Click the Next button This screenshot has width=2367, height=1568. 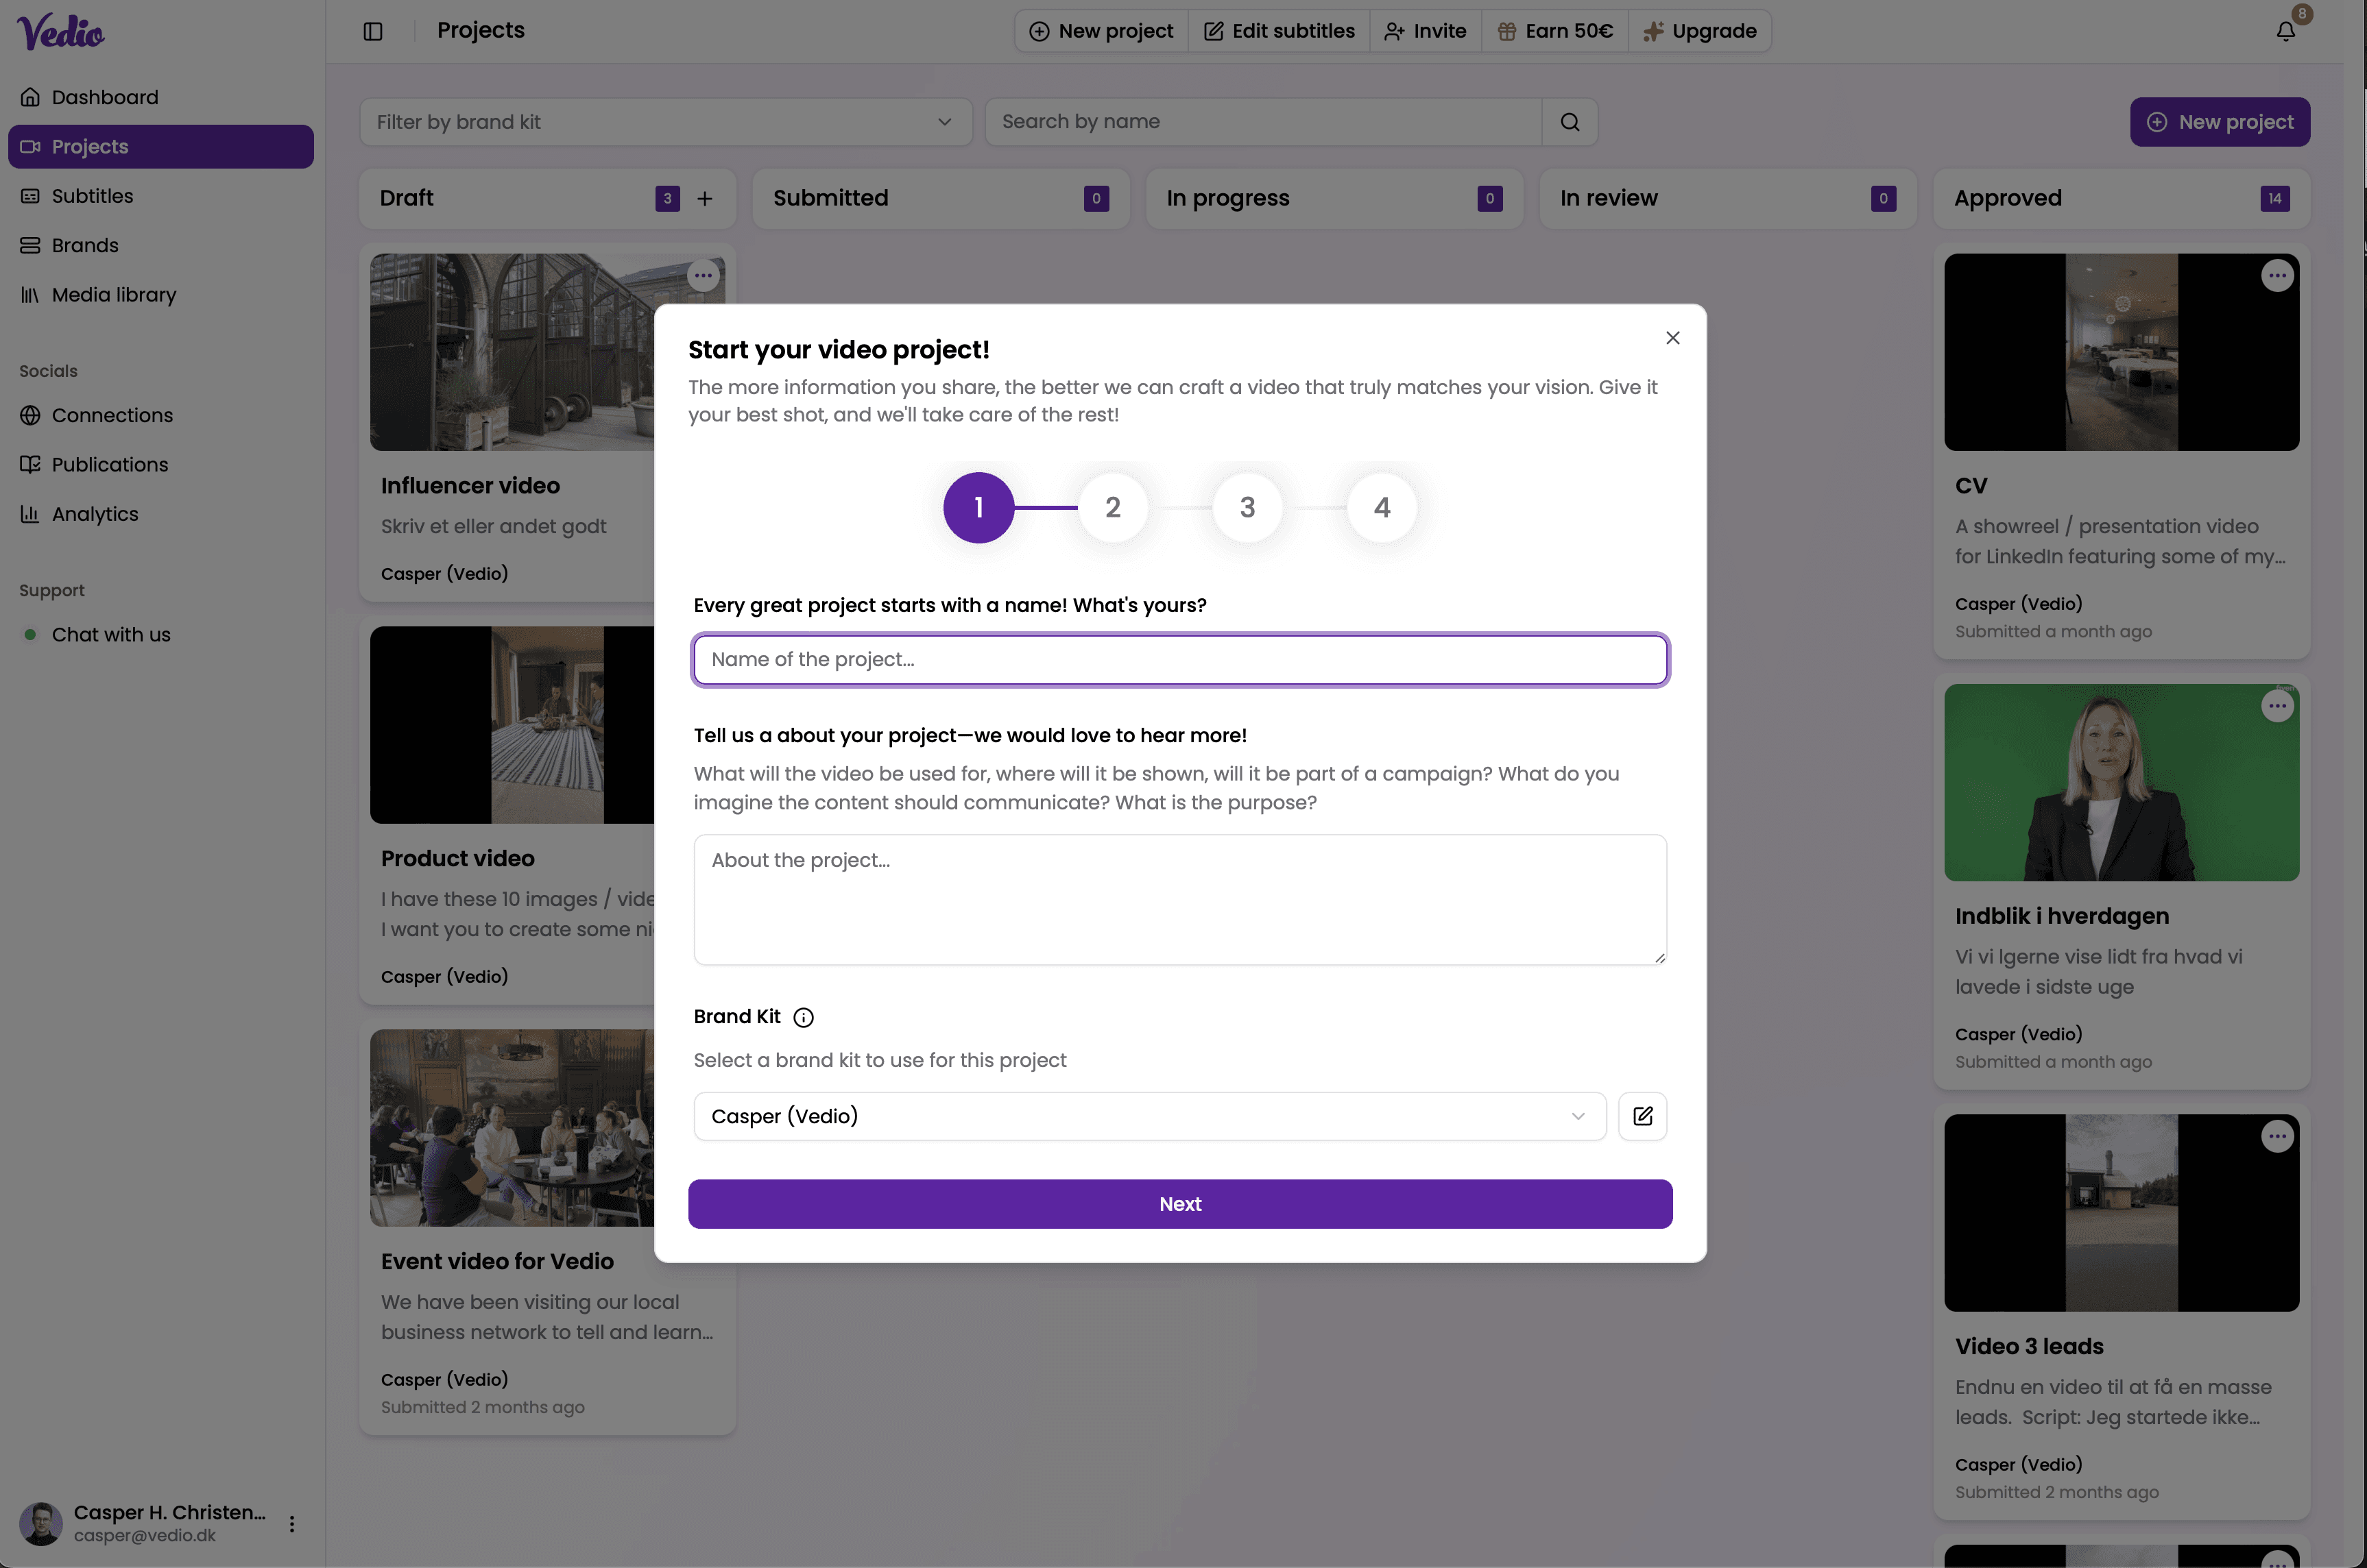point(1179,1204)
